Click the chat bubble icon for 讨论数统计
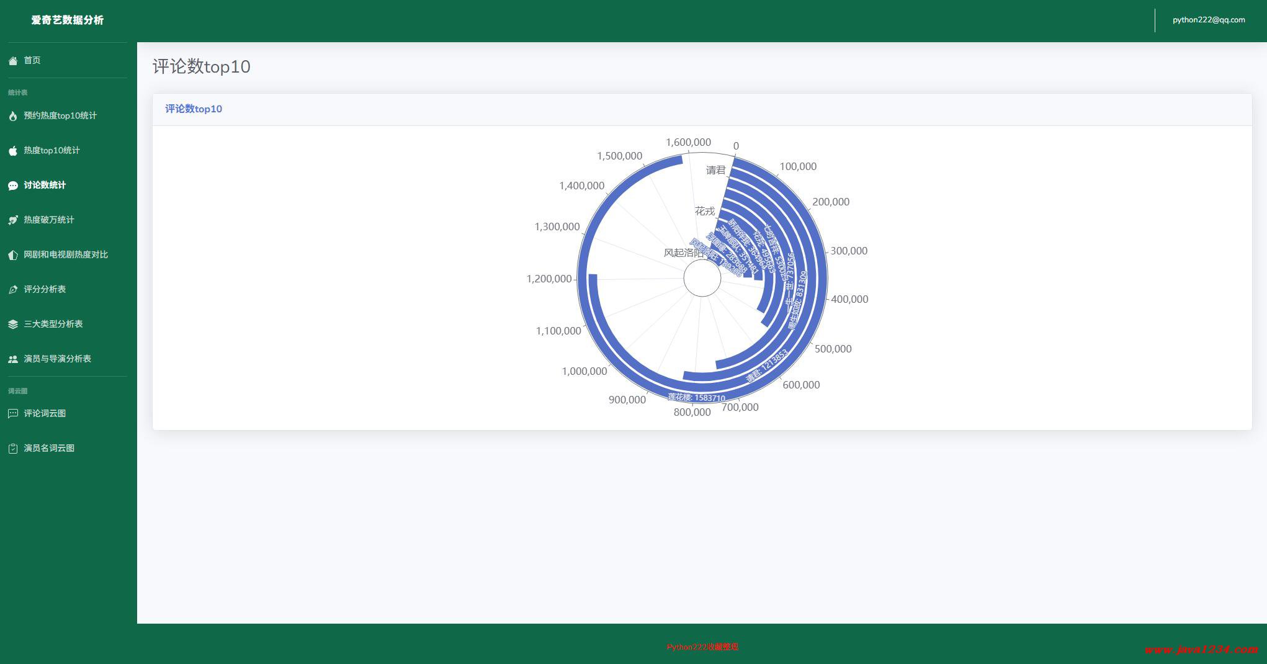 pos(12,186)
